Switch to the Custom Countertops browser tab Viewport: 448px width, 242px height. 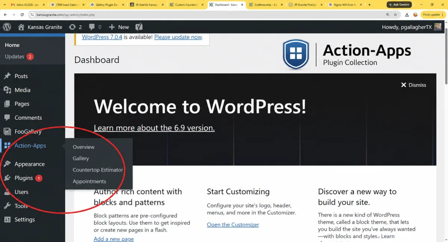(187, 5)
